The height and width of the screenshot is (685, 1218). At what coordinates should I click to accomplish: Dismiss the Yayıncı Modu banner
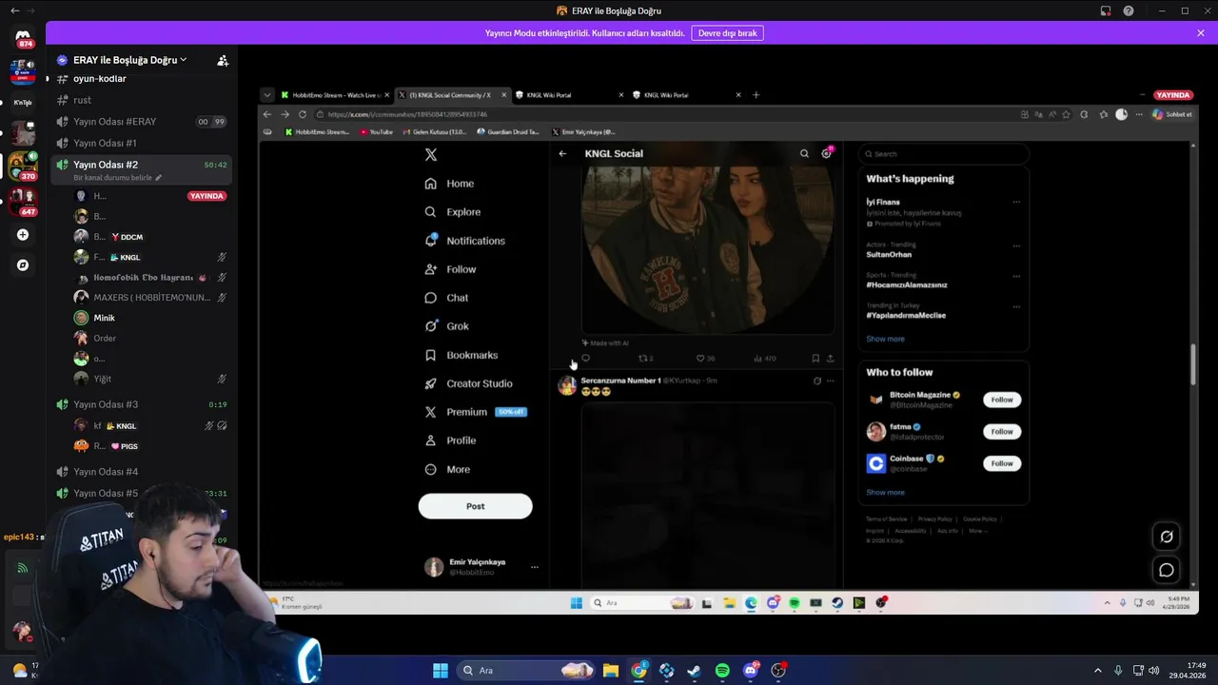coord(1201,33)
